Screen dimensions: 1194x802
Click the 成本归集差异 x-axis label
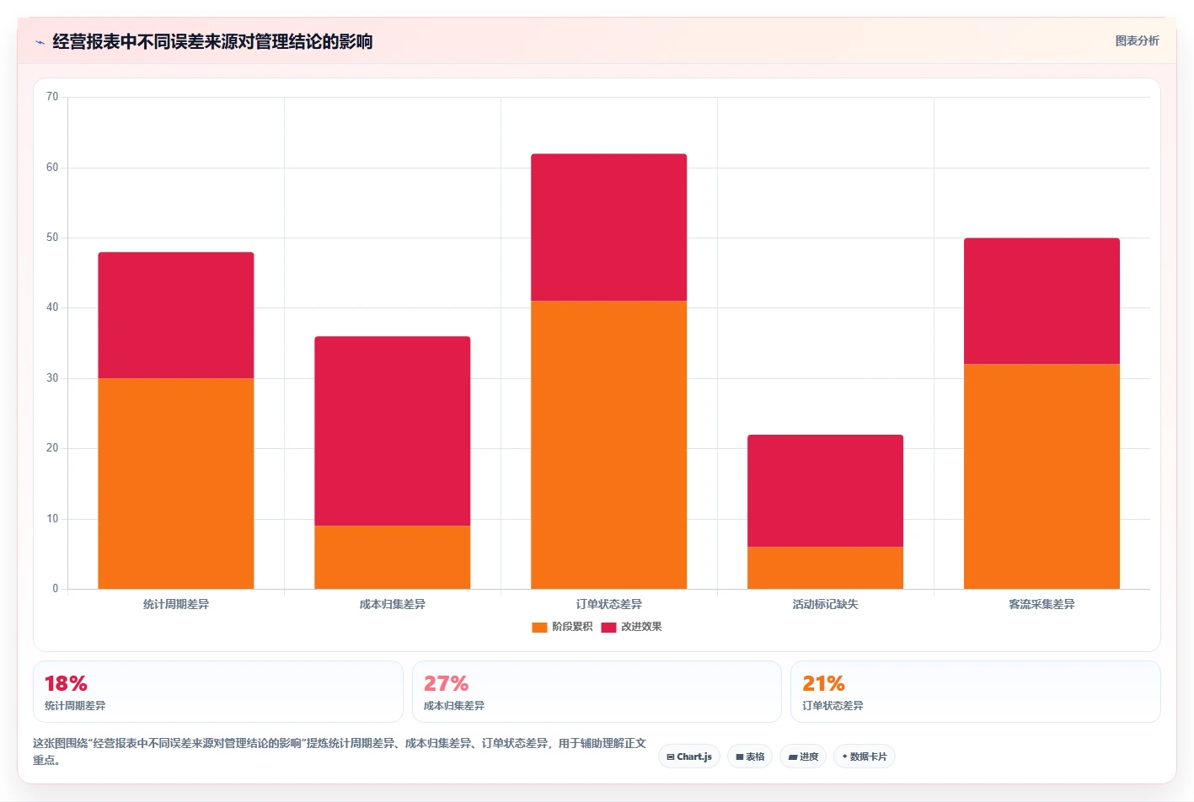pyautogui.click(x=393, y=604)
